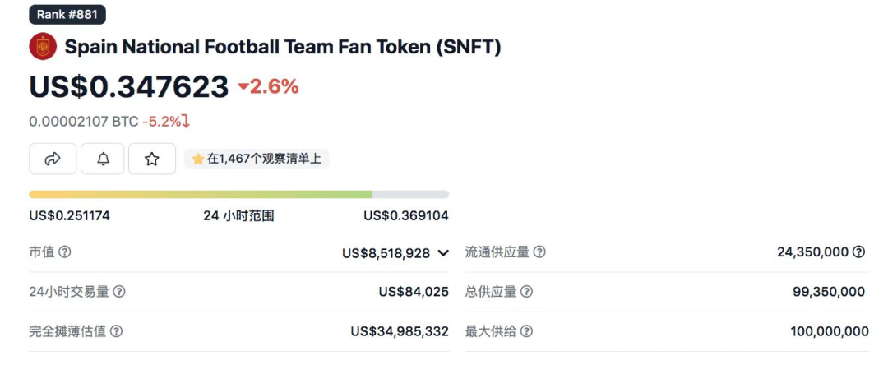The height and width of the screenshot is (365, 888).
Task: Click the help icon next to 流通供应量
Action: [539, 252]
